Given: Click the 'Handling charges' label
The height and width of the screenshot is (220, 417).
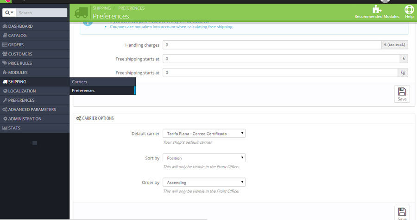Looking at the screenshot, I should 142,45.
